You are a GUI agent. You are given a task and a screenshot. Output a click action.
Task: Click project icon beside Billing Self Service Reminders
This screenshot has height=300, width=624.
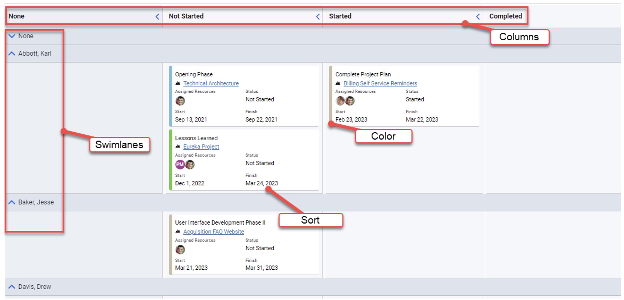point(338,83)
